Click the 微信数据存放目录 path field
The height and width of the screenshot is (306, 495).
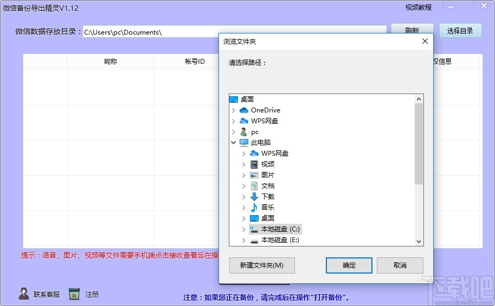pyautogui.click(x=235, y=32)
